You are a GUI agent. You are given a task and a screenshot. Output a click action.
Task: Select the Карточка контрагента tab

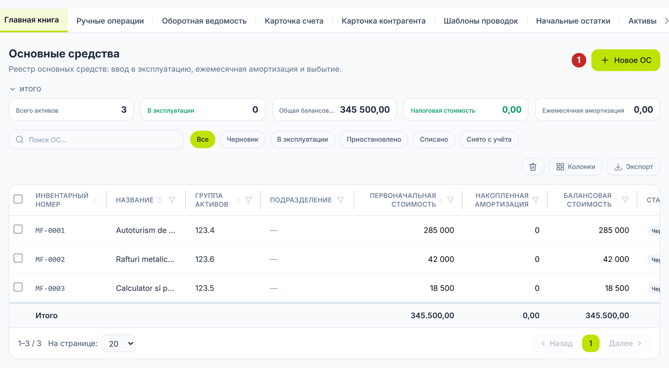(384, 21)
